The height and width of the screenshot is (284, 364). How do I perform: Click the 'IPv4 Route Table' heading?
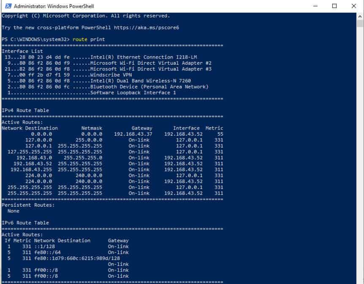[25, 110]
